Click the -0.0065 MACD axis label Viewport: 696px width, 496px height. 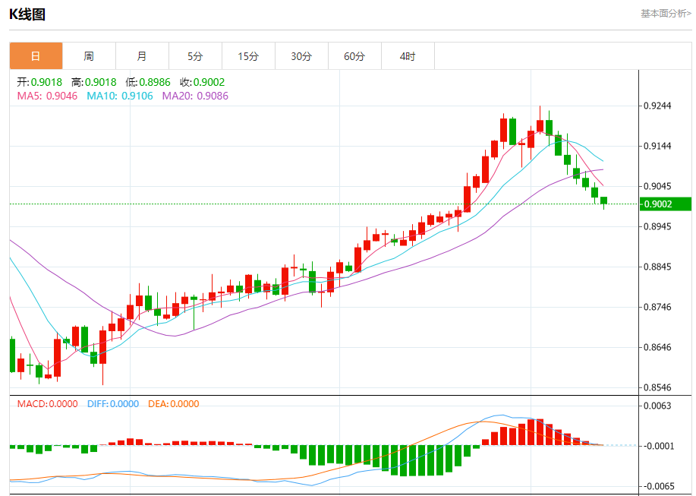tap(657, 487)
